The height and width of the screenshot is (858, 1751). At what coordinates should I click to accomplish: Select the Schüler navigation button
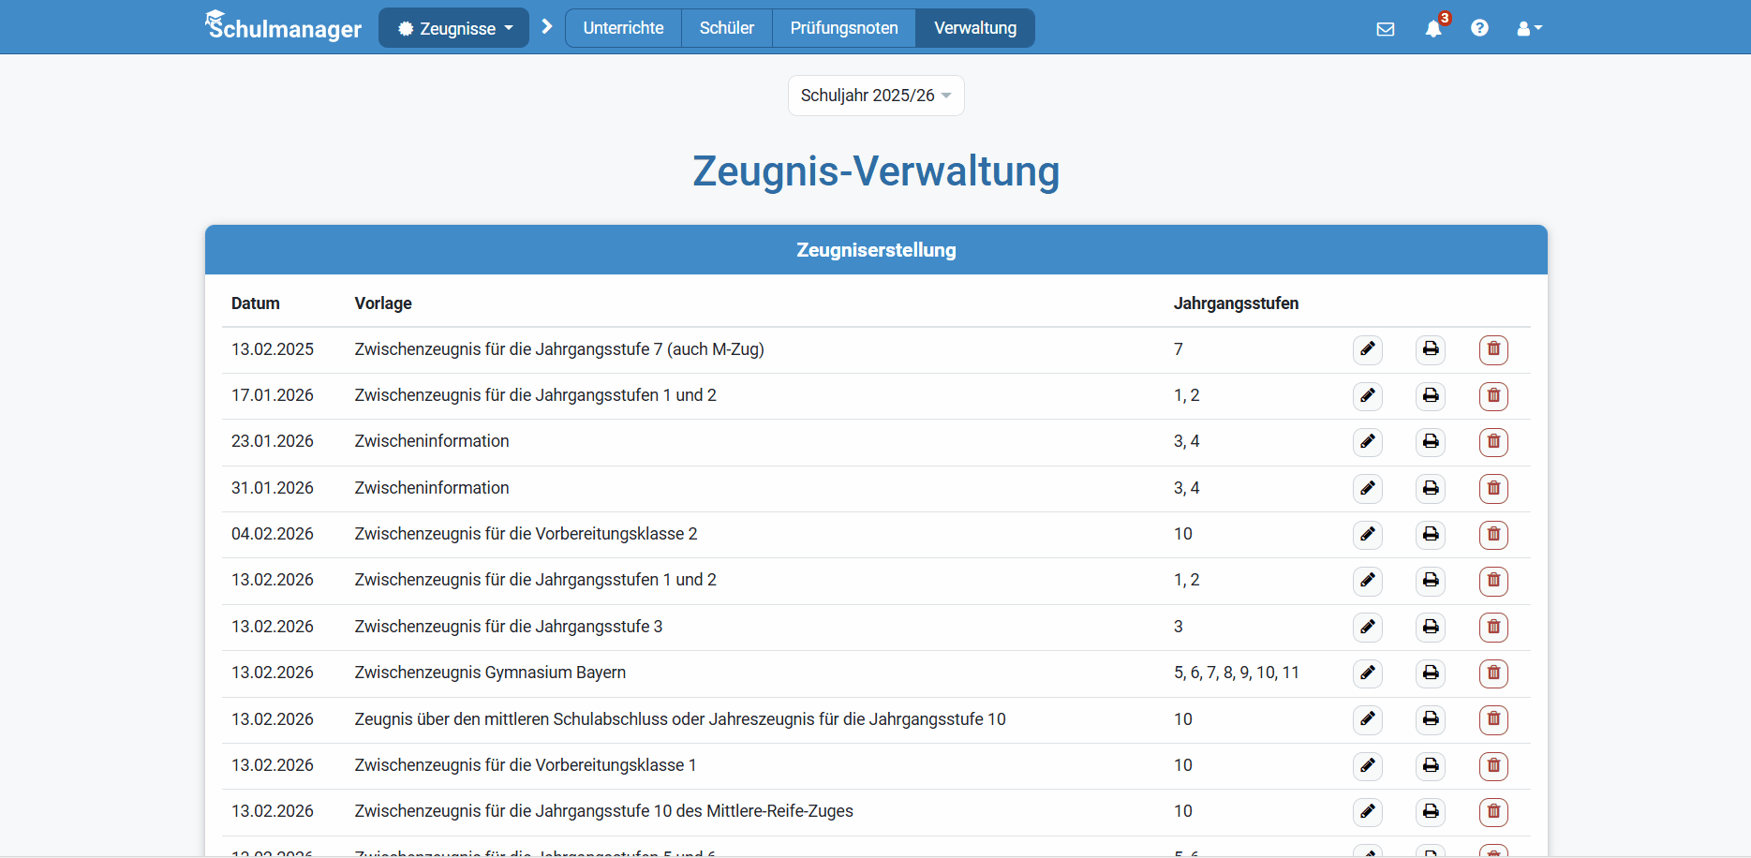pyautogui.click(x=726, y=28)
